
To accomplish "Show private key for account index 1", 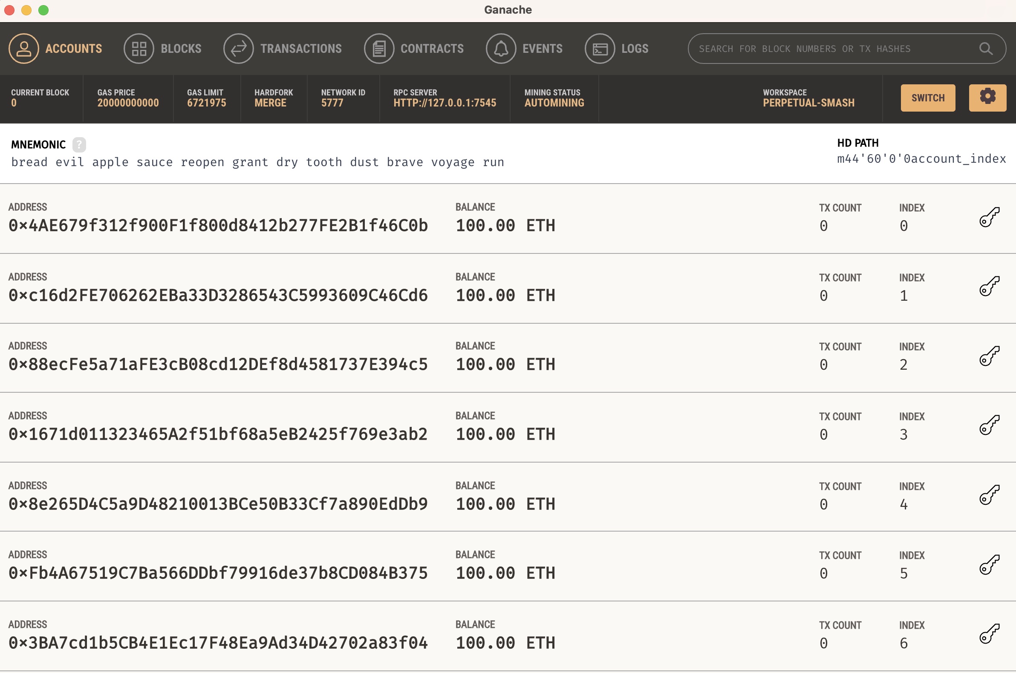I will [x=990, y=286].
